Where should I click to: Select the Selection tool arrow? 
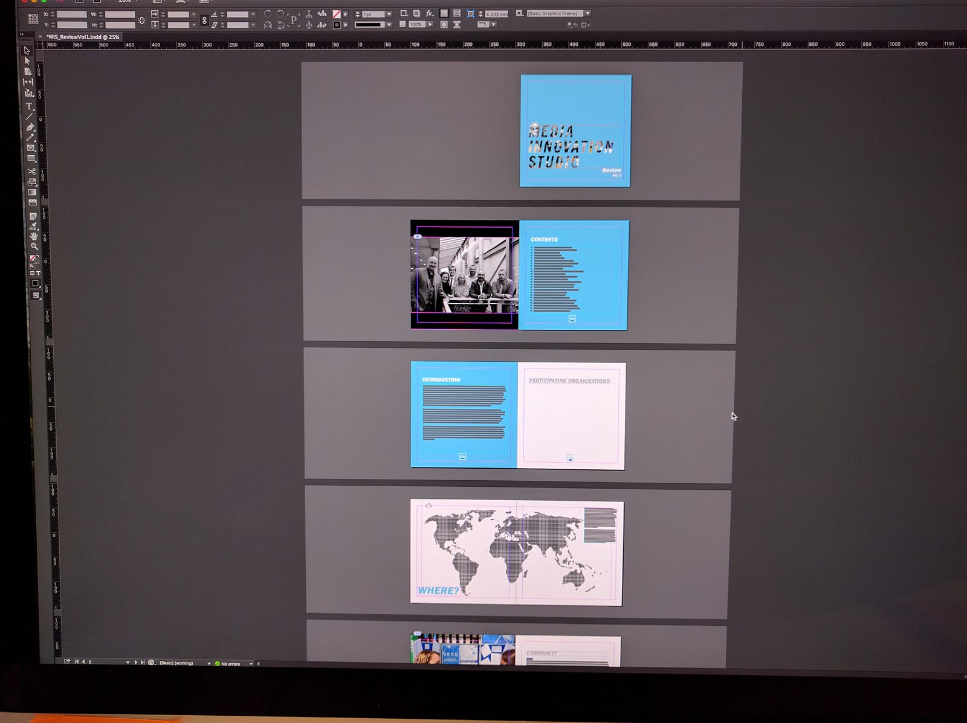click(x=27, y=51)
